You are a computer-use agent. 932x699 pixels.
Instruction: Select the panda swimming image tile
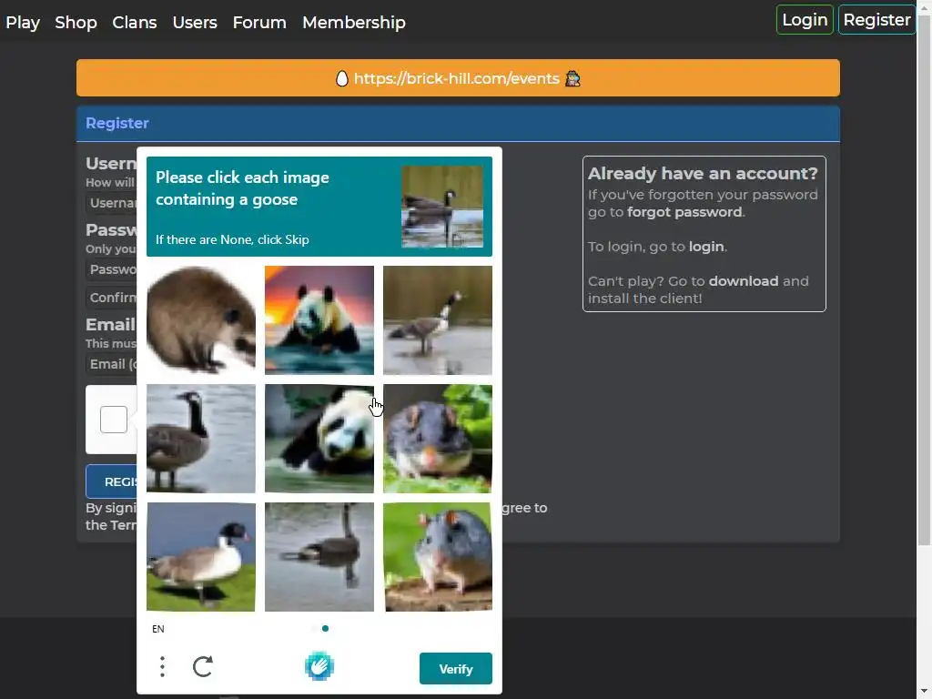(x=319, y=439)
